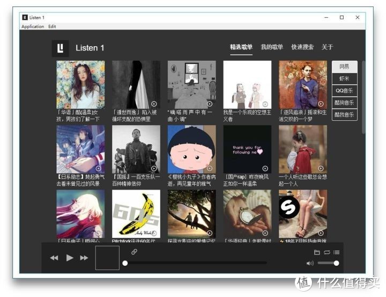Play the 遁世而逸 playlist via its play icon
The image size is (386, 297).
(x=154, y=104)
